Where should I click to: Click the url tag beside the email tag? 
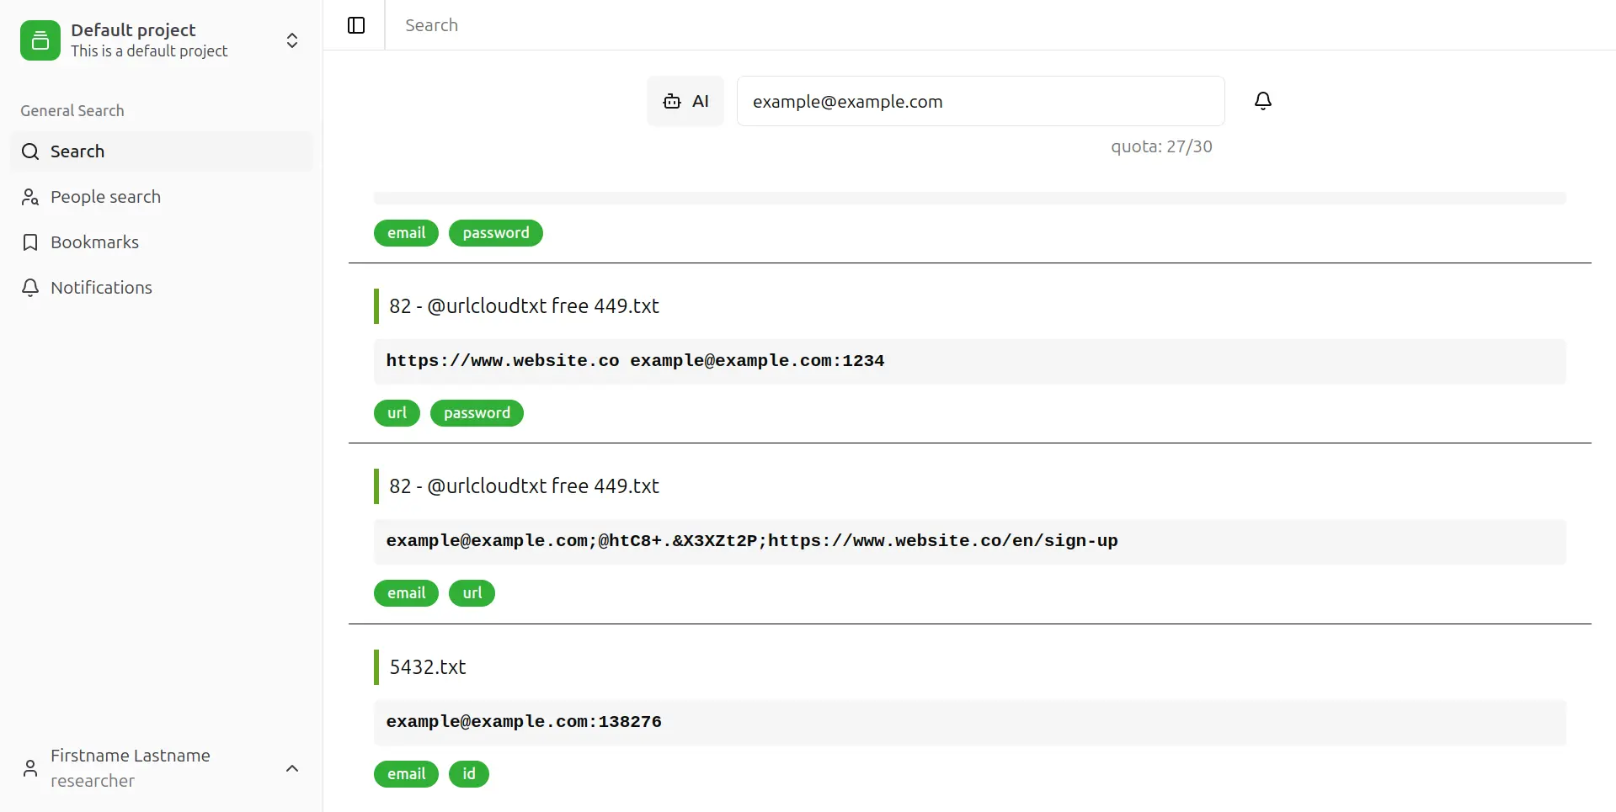(x=472, y=593)
